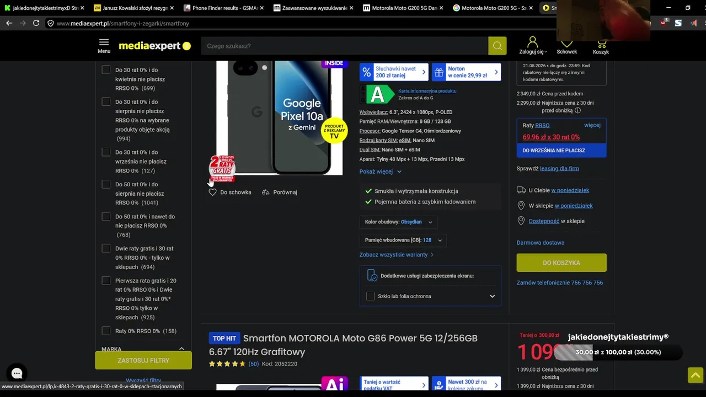Tick Pierwsza rata gratis i 20 rat checkbox
The height and width of the screenshot is (397, 706).
pyautogui.click(x=106, y=281)
